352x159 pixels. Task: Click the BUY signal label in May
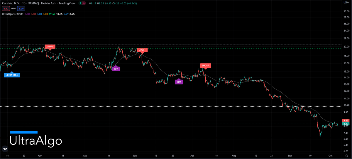tap(116, 69)
